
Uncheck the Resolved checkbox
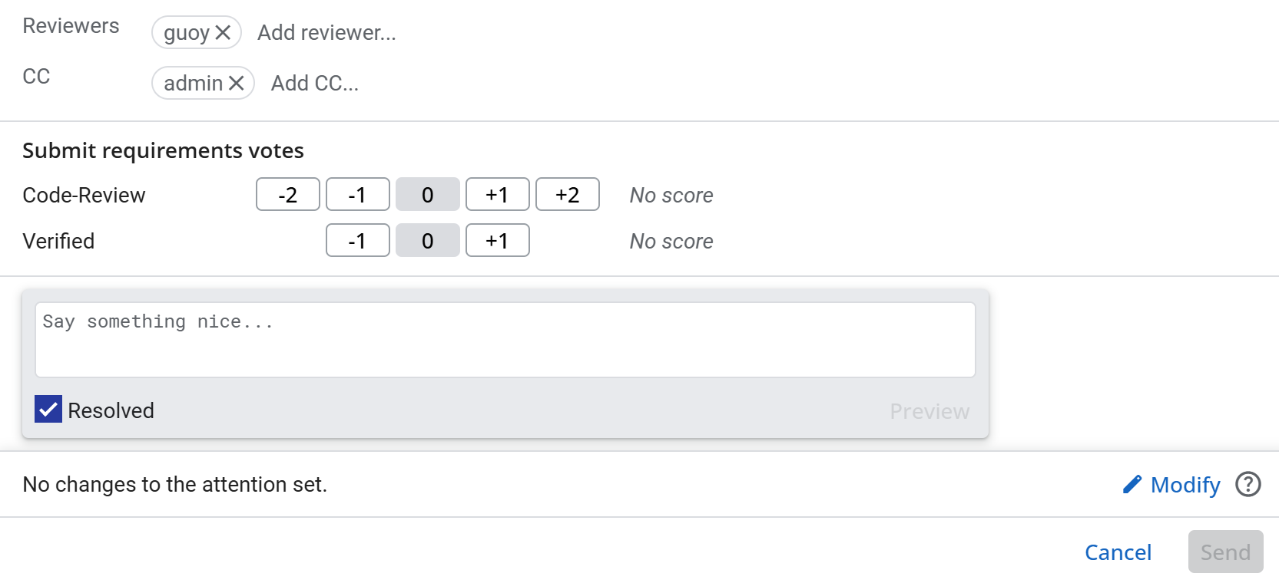(x=48, y=410)
